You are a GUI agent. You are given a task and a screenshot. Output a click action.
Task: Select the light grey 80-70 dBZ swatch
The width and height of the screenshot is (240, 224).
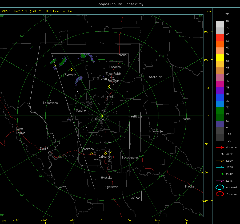[x=220, y=24]
